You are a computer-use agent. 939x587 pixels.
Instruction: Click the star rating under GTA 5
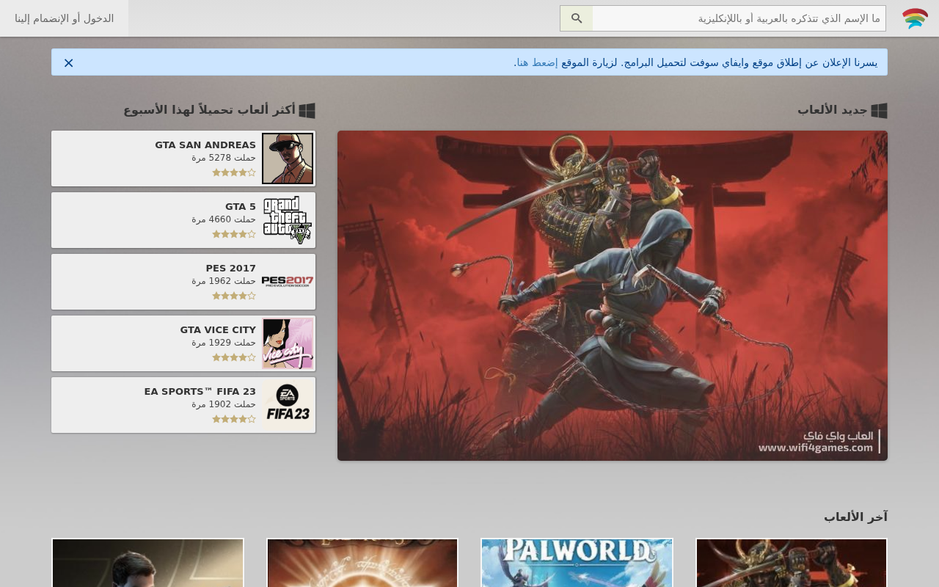234,234
